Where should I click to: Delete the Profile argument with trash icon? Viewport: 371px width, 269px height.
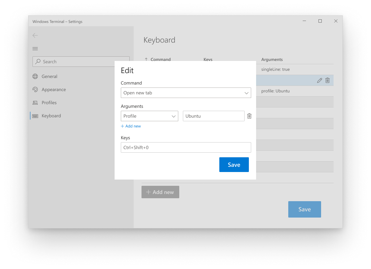pyautogui.click(x=249, y=116)
